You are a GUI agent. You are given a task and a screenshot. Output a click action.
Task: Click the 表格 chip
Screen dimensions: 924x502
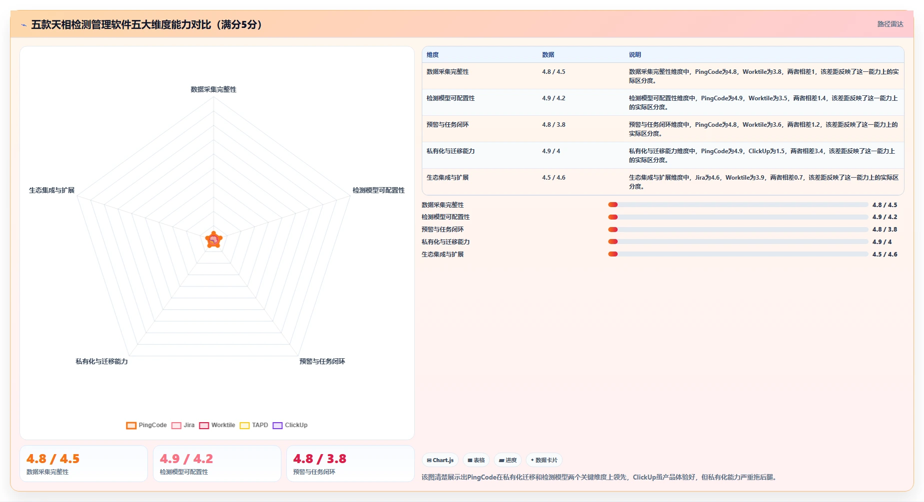pyautogui.click(x=476, y=460)
